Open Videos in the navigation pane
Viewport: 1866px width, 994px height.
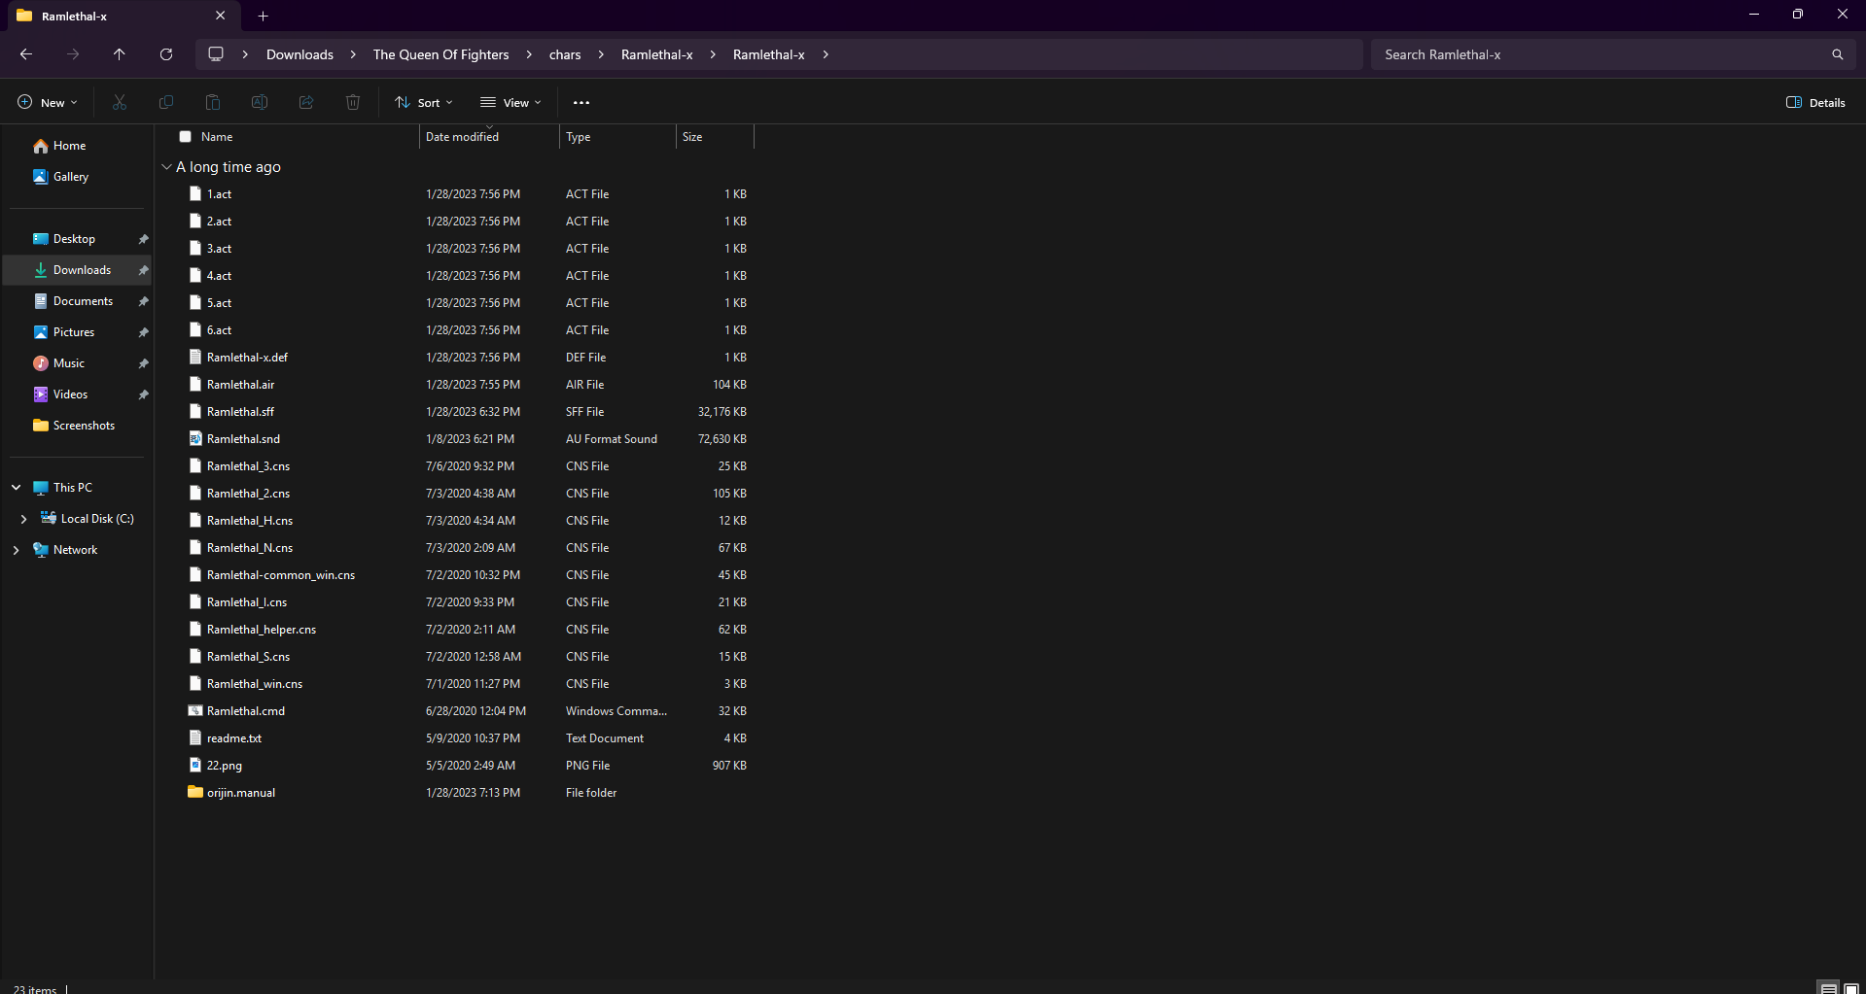(x=70, y=394)
